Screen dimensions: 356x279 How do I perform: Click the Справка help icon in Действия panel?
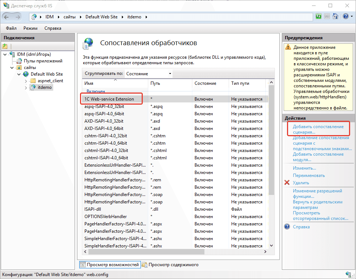(287, 227)
